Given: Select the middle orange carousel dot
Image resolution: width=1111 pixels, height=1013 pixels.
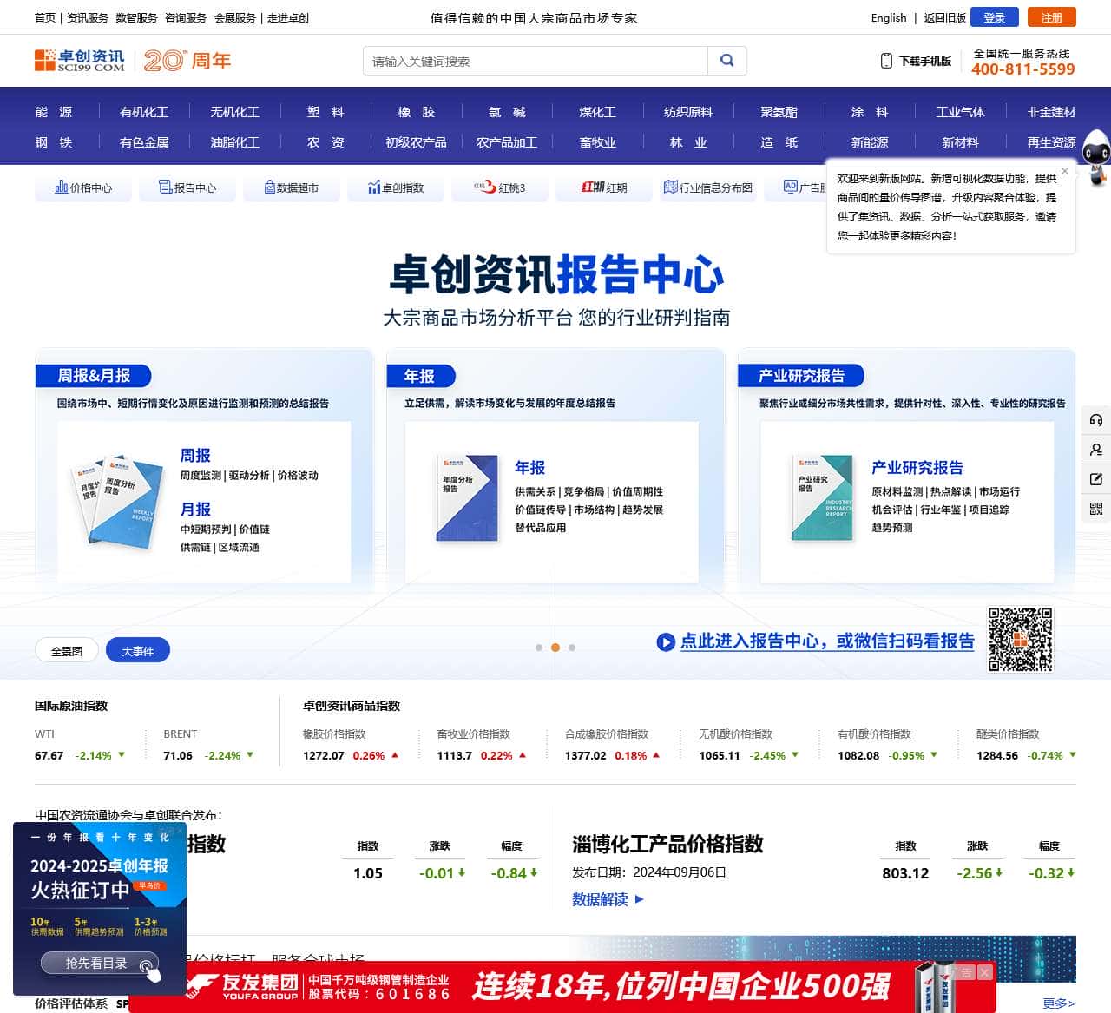Looking at the screenshot, I should click(555, 648).
